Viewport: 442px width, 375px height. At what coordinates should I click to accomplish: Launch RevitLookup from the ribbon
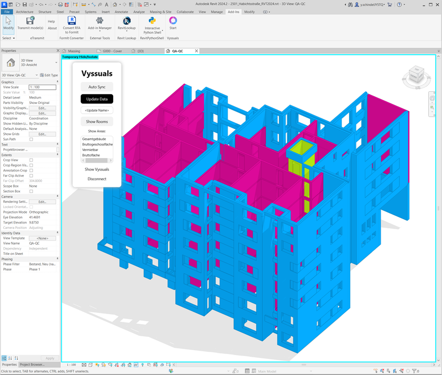[x=127, y=23]
